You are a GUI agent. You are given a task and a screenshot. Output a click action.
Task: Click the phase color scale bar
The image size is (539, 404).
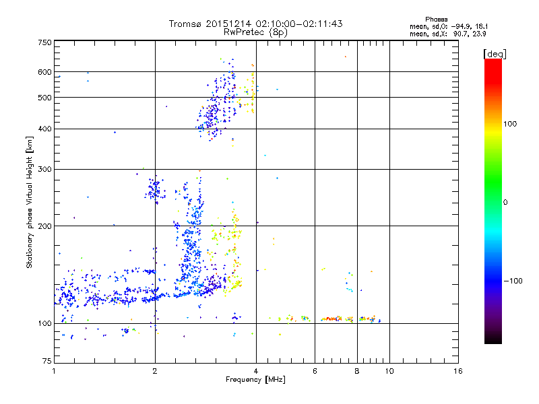coord(493,201)
